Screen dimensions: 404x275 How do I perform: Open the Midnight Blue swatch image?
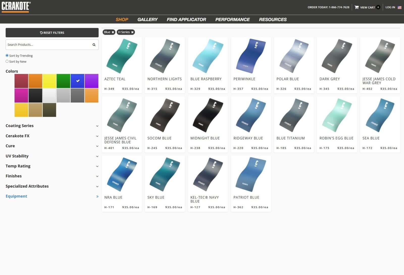click(208, 115)
